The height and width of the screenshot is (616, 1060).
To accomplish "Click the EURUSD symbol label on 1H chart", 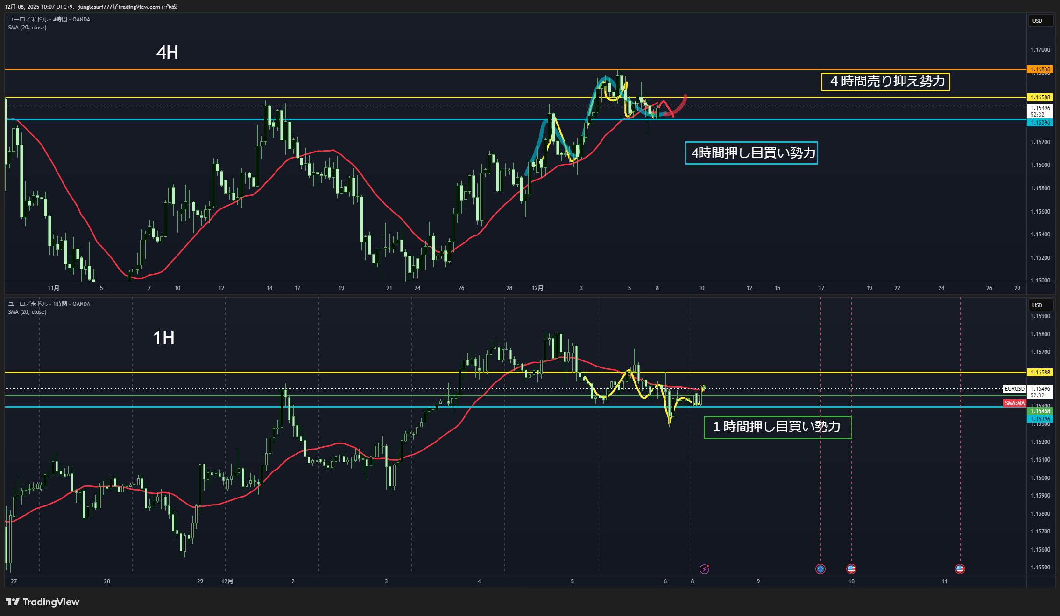I will [1014, 388].
